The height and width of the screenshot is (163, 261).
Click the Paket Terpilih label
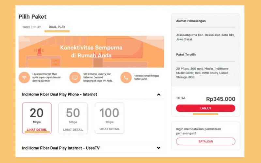186,54
